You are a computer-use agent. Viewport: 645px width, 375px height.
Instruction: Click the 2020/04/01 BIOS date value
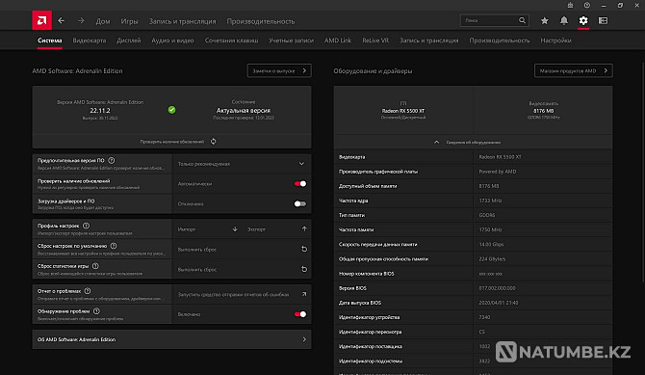(x=499, y=303)
